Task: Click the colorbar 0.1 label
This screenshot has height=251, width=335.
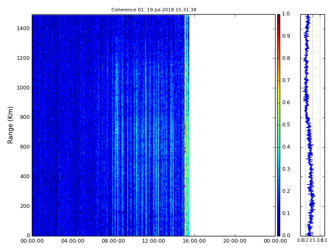Action: point(286,213)
